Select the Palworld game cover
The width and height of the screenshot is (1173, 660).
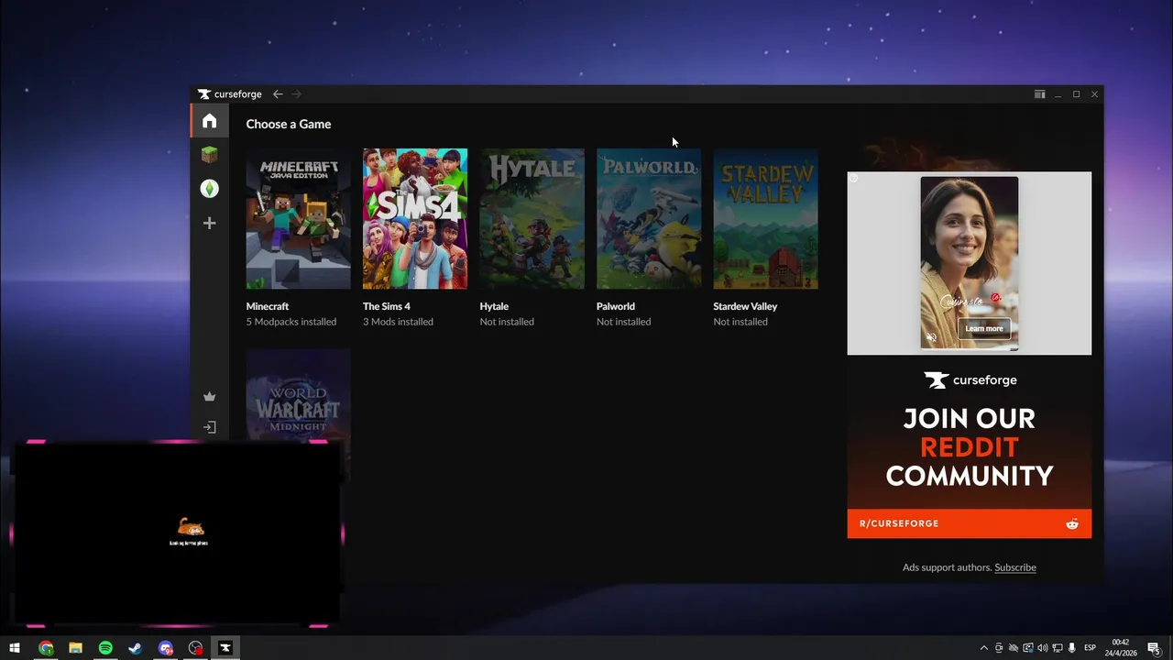[649, 219]
